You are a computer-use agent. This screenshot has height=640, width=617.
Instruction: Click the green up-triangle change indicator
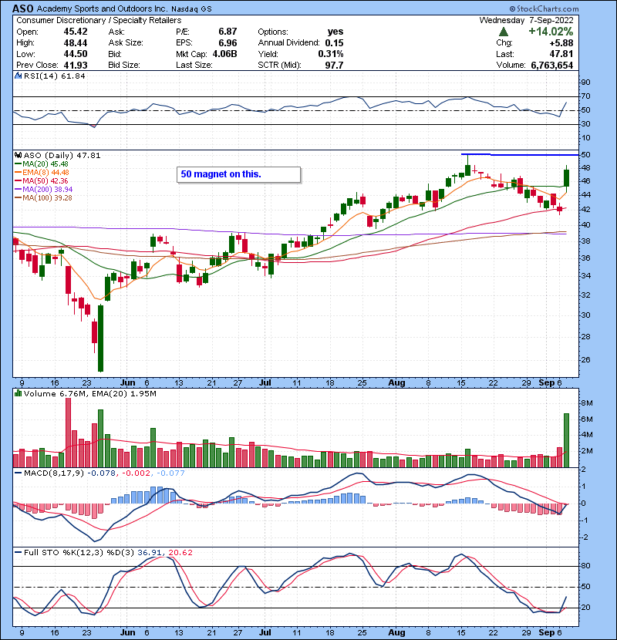click(504, 32)
